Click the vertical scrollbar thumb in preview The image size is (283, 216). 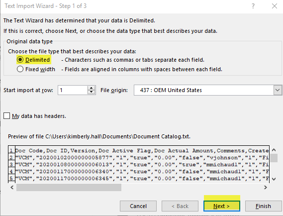click(274, 158)
